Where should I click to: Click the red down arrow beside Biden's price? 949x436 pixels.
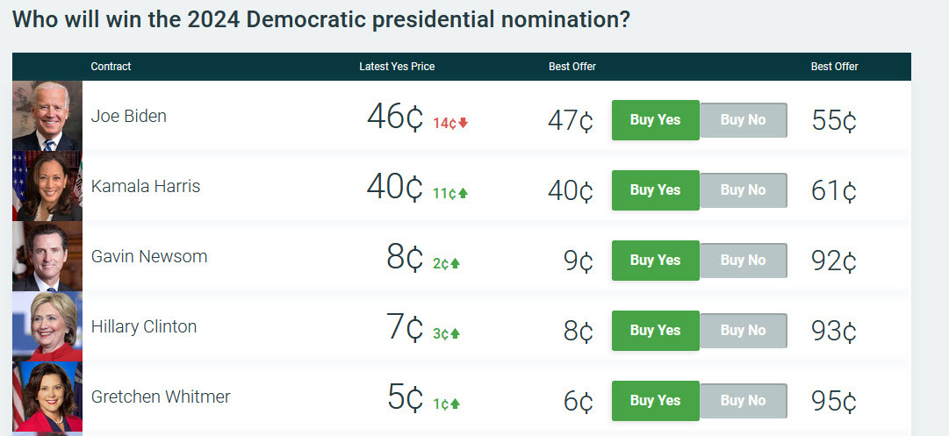coord(464,123)
